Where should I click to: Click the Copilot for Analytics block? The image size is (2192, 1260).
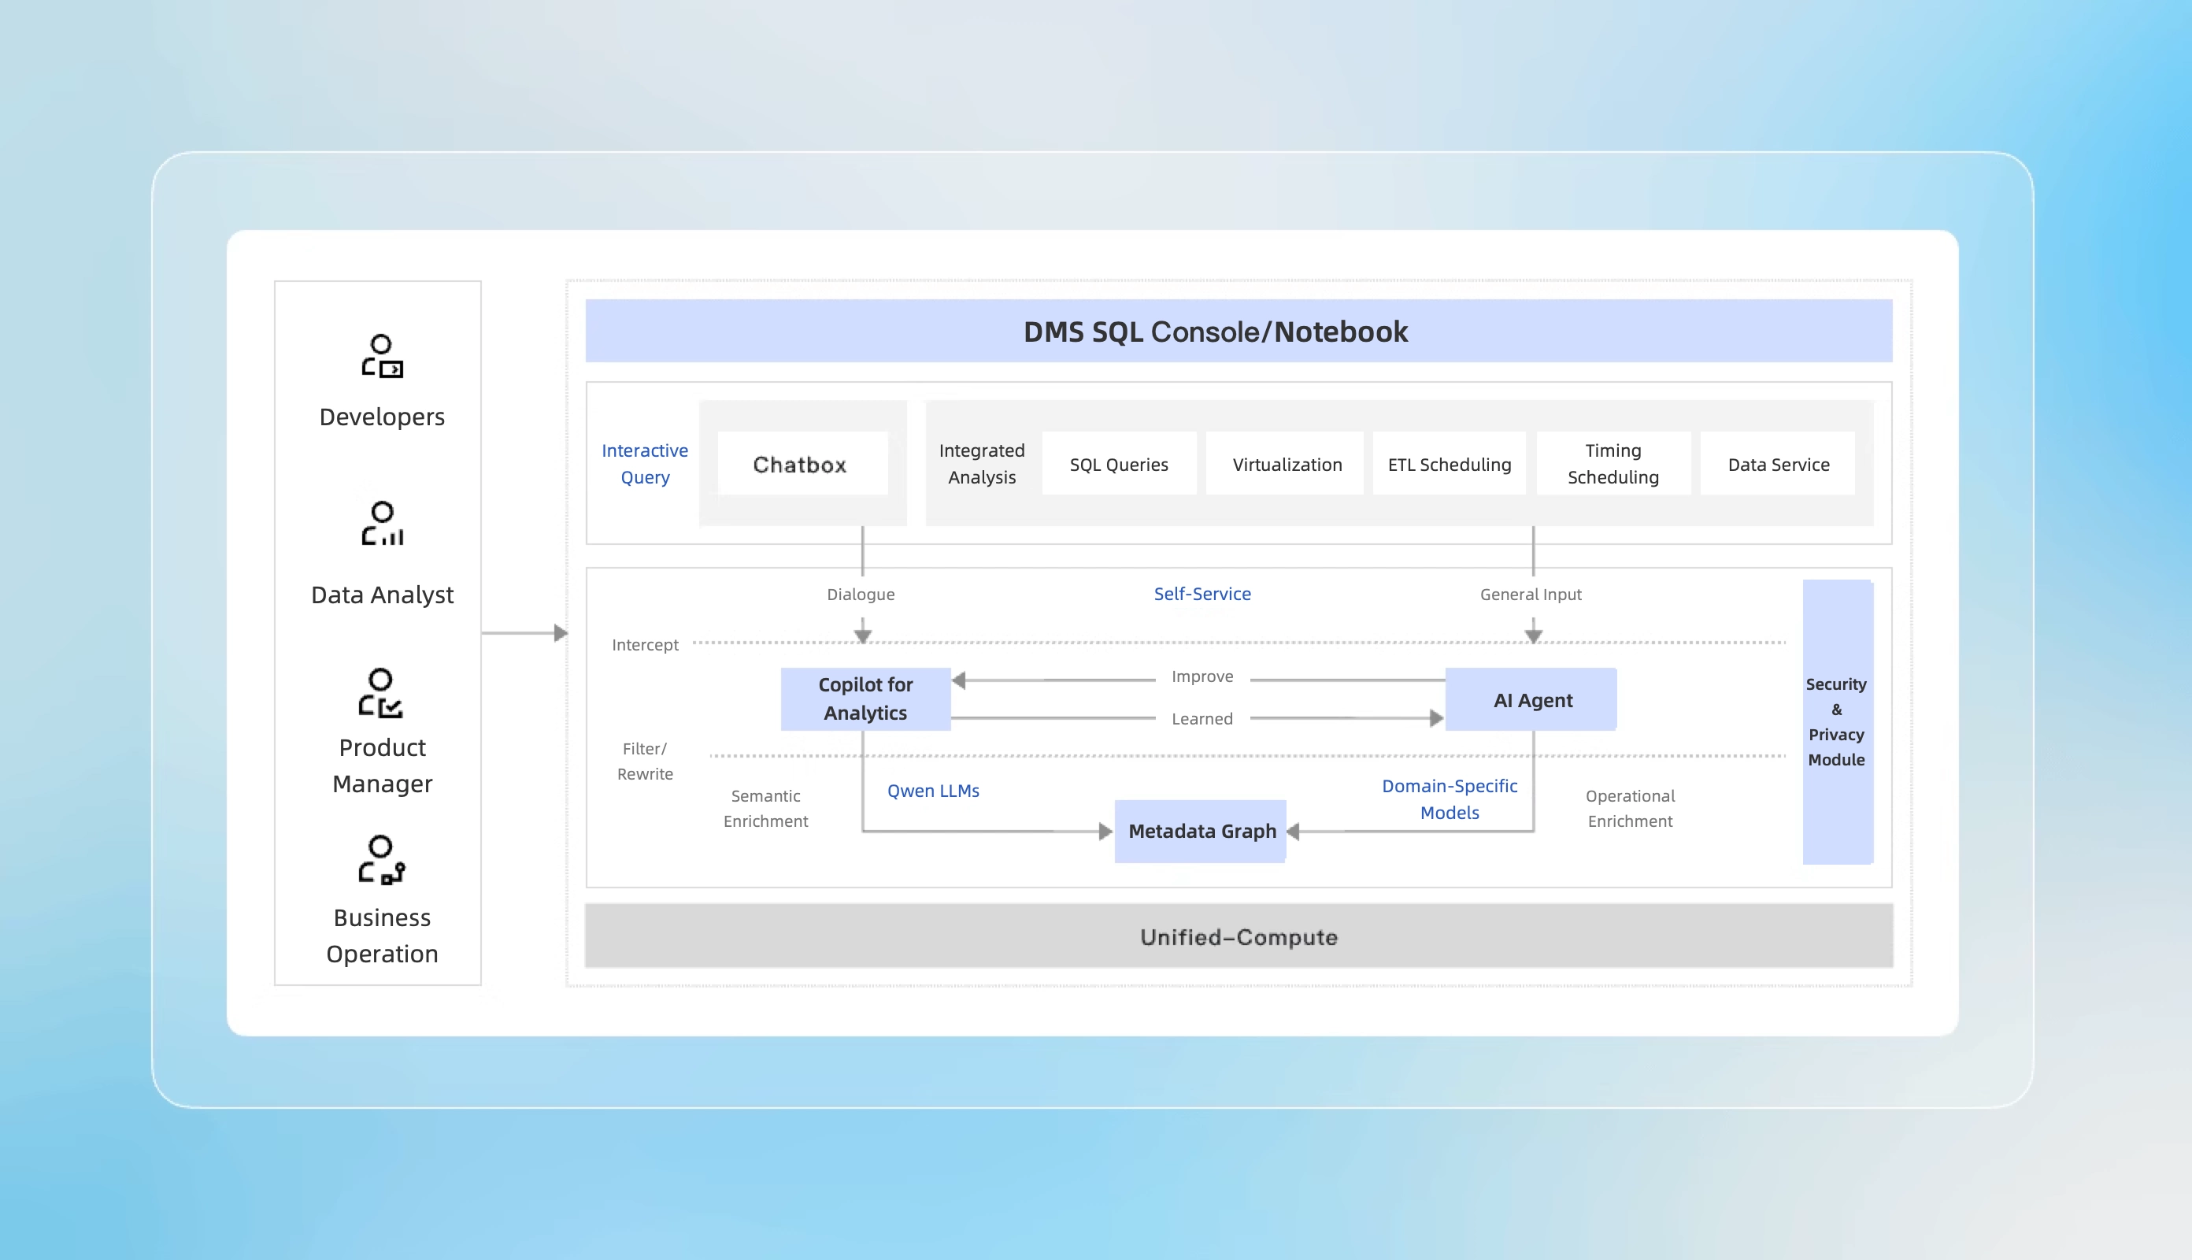(865, 699)
